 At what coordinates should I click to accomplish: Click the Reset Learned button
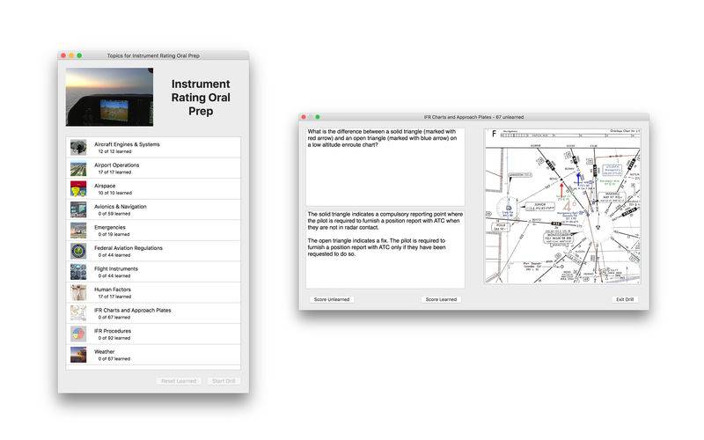[179, 381]
